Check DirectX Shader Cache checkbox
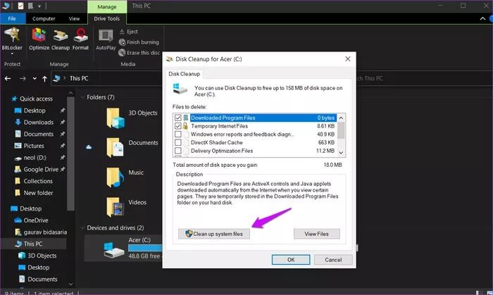Screen dimensions: 493x295 [178, 142]
